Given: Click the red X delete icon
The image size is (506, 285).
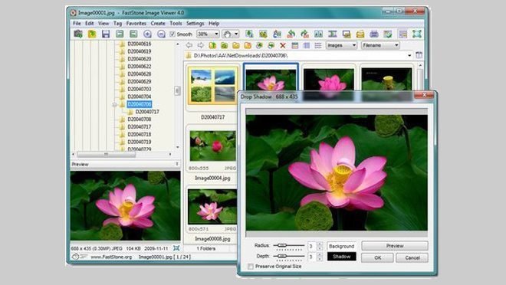Looking at the screenshot, I should pyautogui.click(x=283, y=45).
